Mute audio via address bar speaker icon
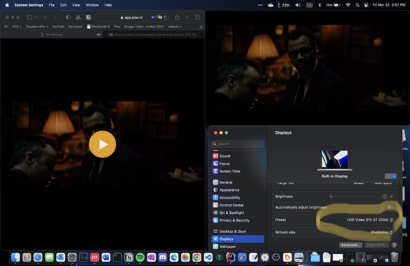The width and height of the screenshot is (410, 266). coord(153,17)
